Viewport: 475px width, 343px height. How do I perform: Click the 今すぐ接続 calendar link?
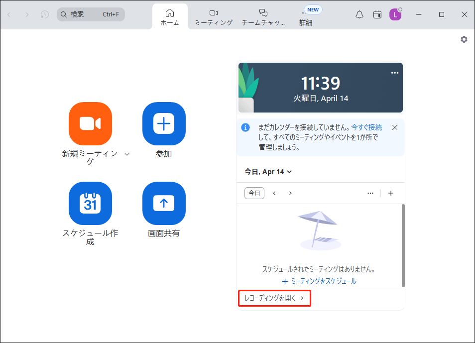(367, 127)
